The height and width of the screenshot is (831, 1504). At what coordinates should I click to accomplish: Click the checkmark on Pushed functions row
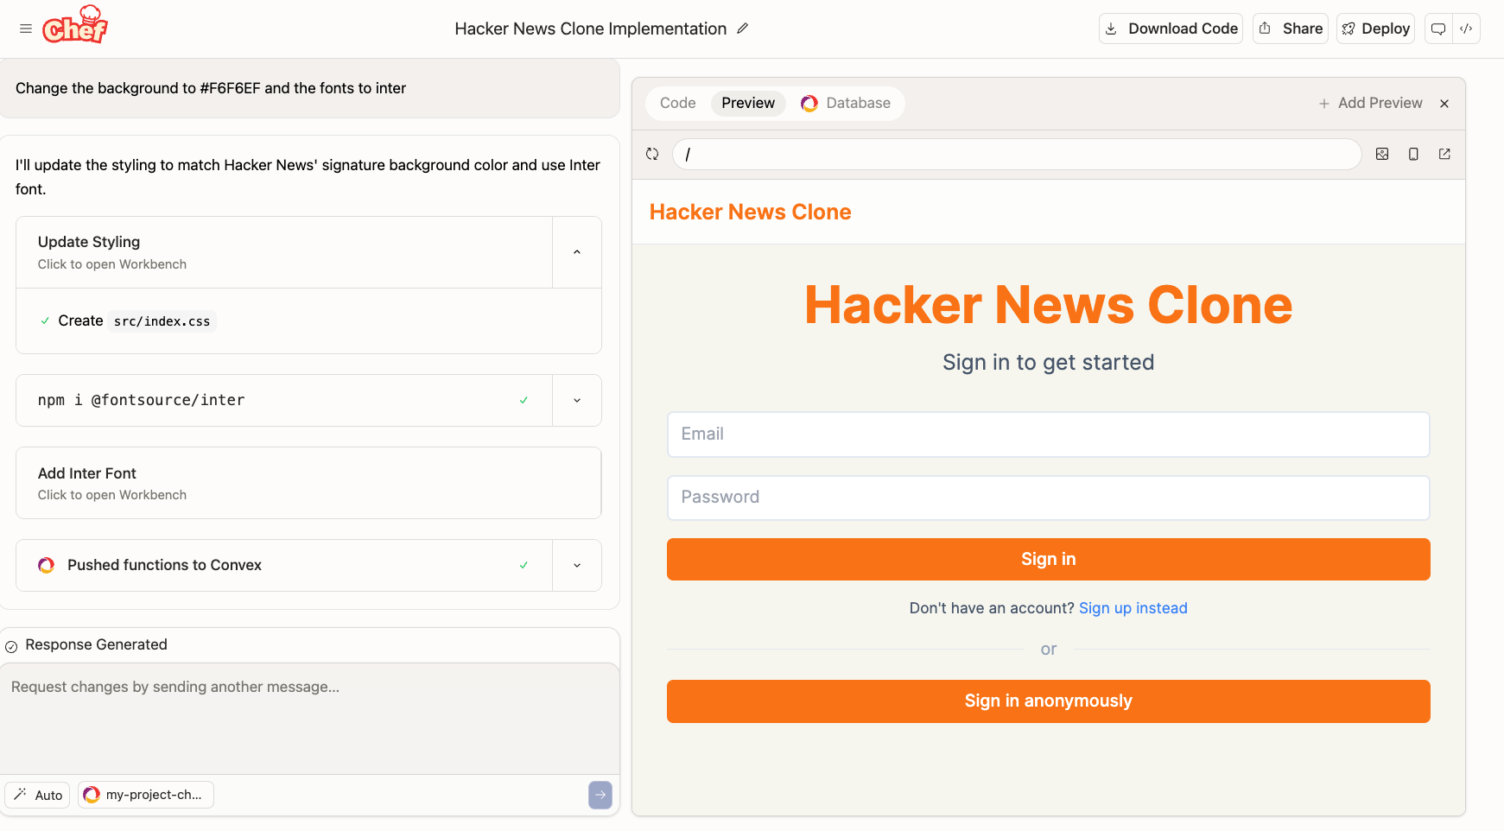click(x=524, y=565)
